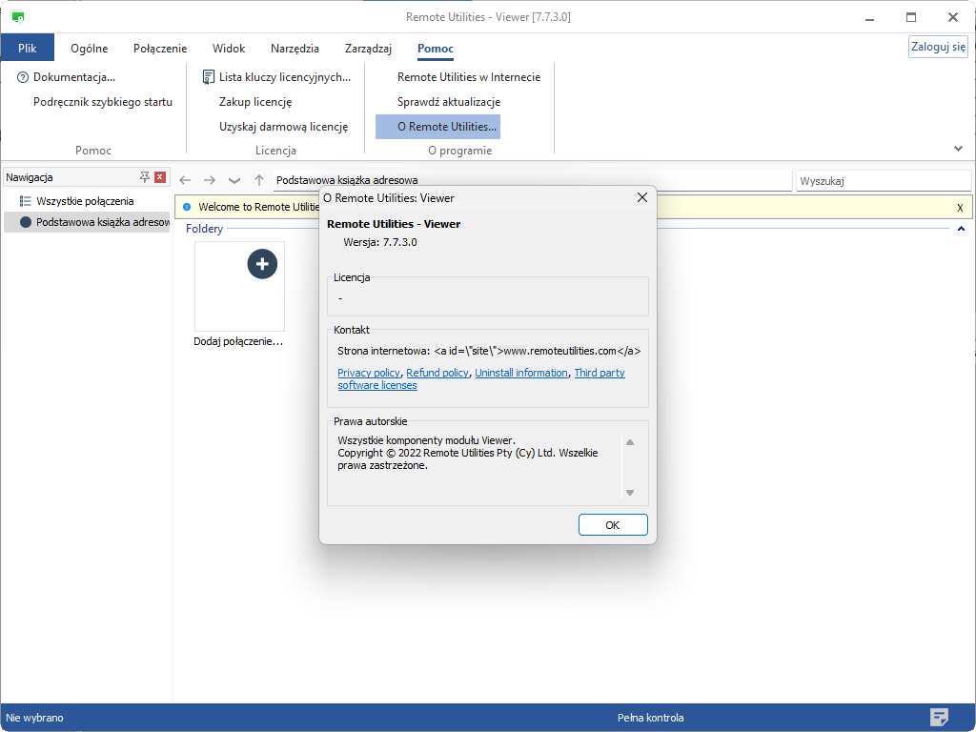Screen dimensions: 976x732
Task: Collapse the Foldery section
Action: [x=961, y=229]
